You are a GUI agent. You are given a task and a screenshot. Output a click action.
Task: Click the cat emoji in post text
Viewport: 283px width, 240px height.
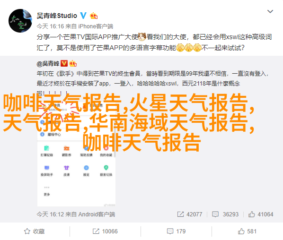click(142, 37)
